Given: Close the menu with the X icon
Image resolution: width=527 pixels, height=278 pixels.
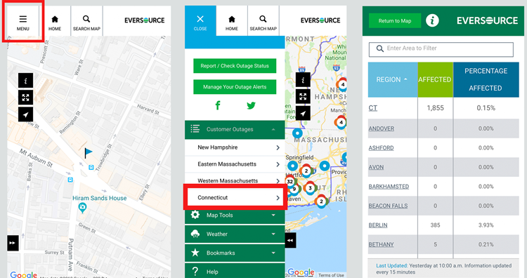Looking at the screenshot, I should 200,22.
